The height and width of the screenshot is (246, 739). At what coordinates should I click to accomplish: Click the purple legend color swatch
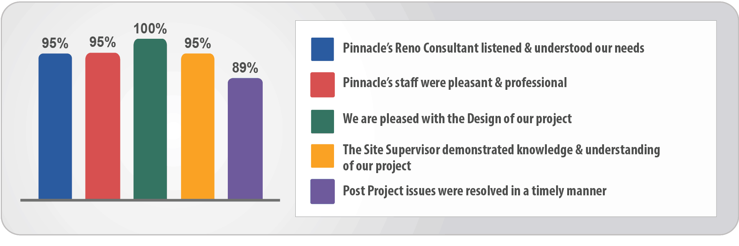click(323, 191)
